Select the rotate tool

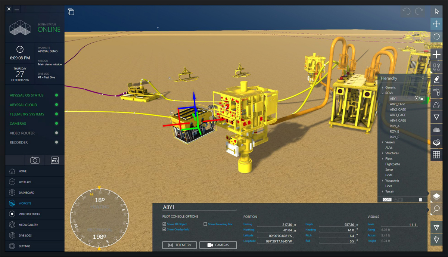[436, 37]
